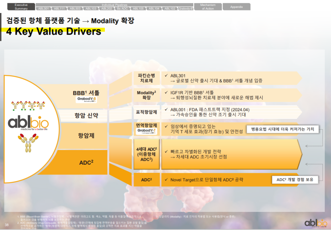This screenshot has width=331, height=230.
Task: Click the Grabody-T logo under 면역항암제
Action: coord(146,131)
